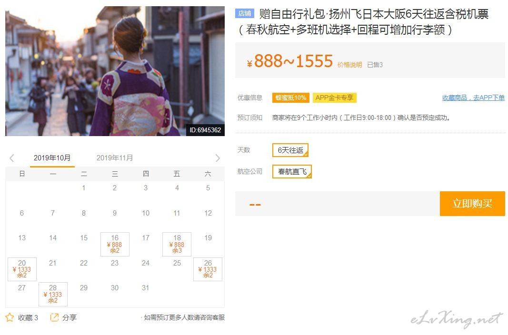Click calendar date 12
This screenshot has width=508, height=335.
coord(208,213)
